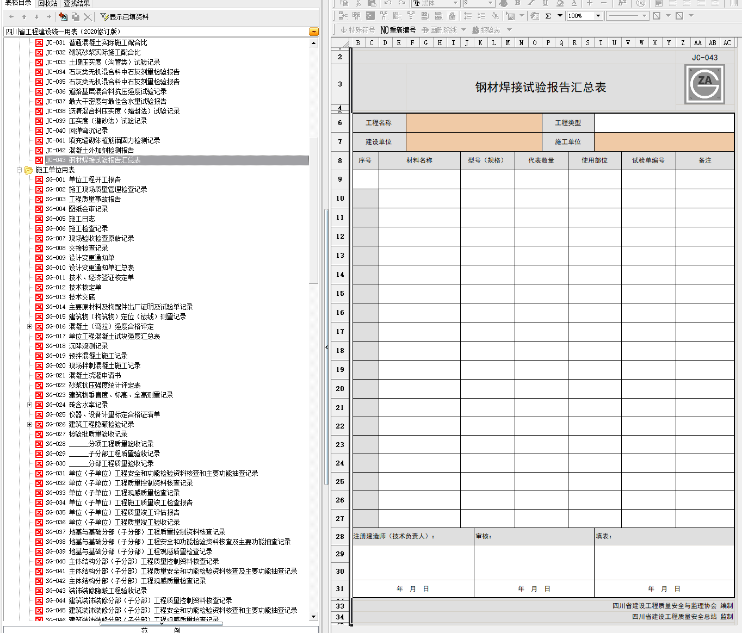Open the 报验表 dropdown arrow
The image size is (742, 633).
point(509,30)
